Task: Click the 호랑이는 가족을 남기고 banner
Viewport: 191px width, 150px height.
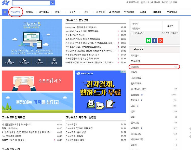Action: coord(37,103)
